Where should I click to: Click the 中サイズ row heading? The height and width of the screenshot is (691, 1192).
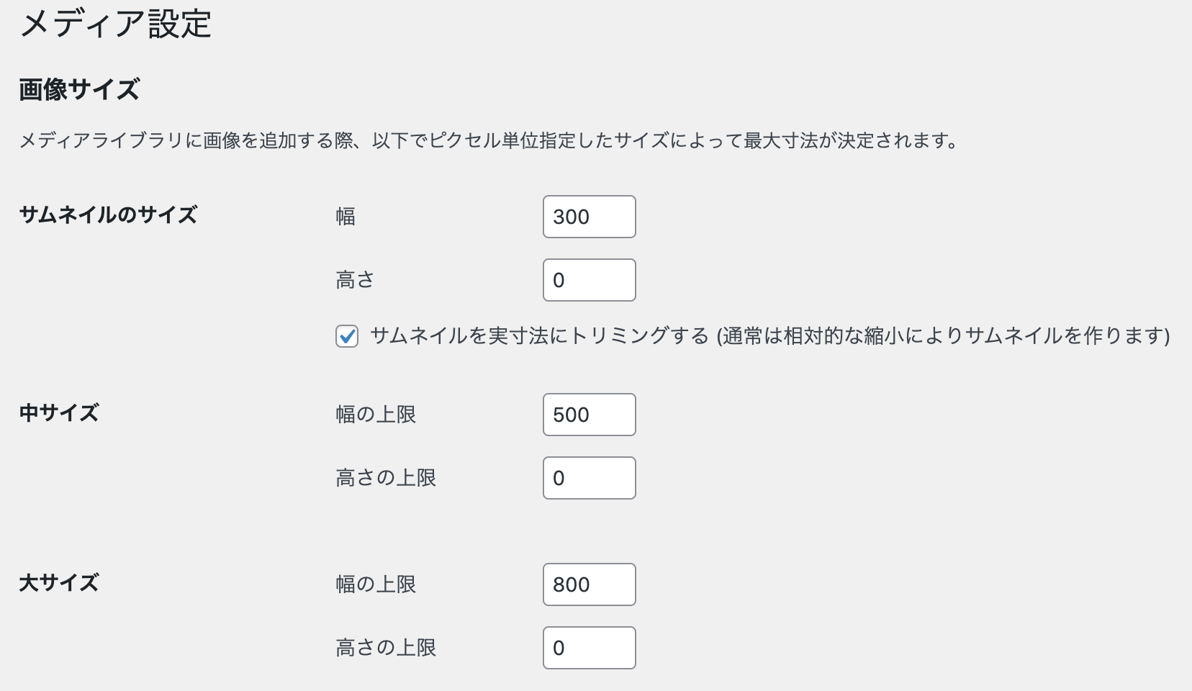(59, 413)
